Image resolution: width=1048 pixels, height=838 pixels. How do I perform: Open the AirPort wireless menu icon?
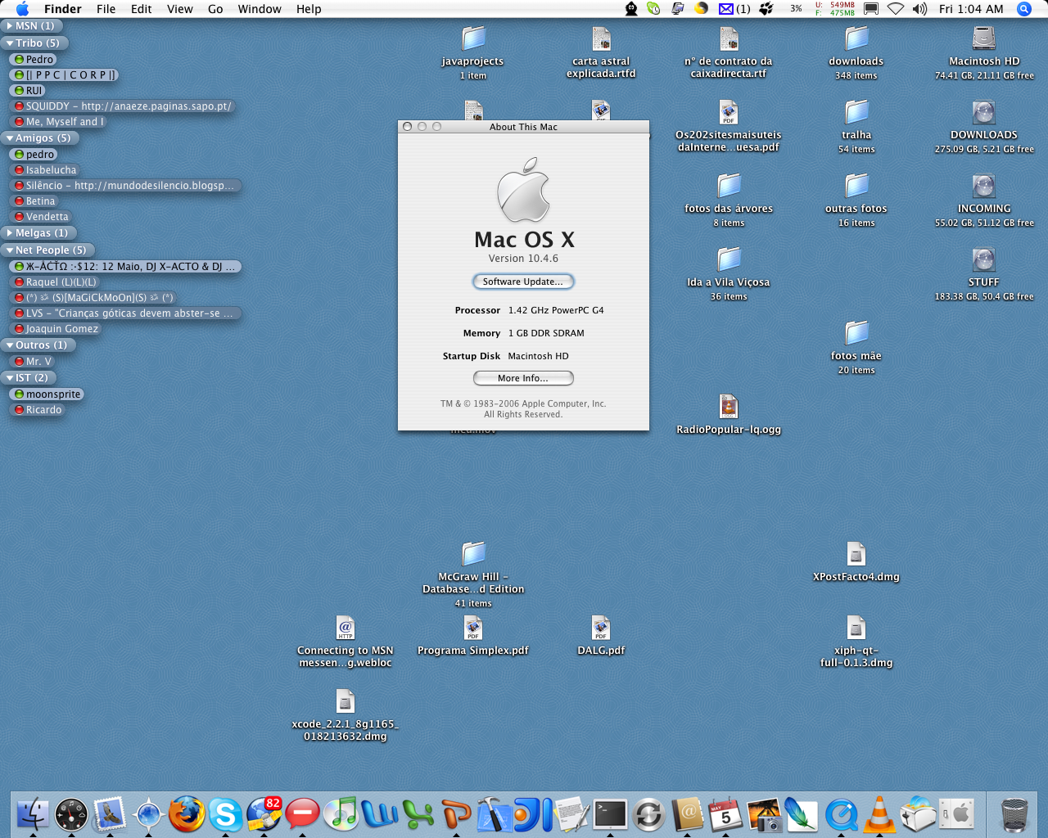tap(896, 9)
